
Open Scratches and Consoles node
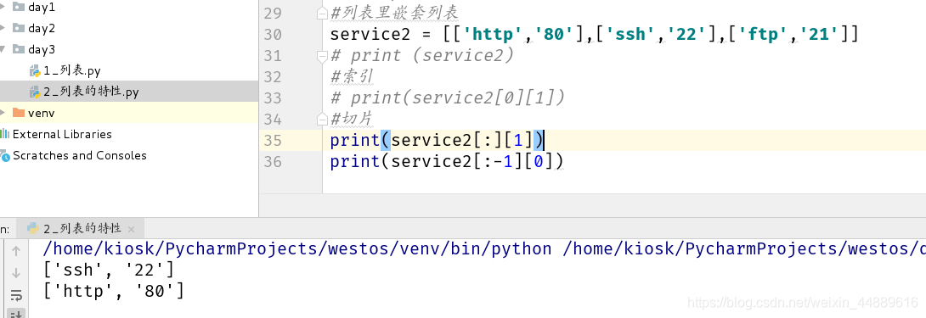pyautogui.click(x=80, y=155)
